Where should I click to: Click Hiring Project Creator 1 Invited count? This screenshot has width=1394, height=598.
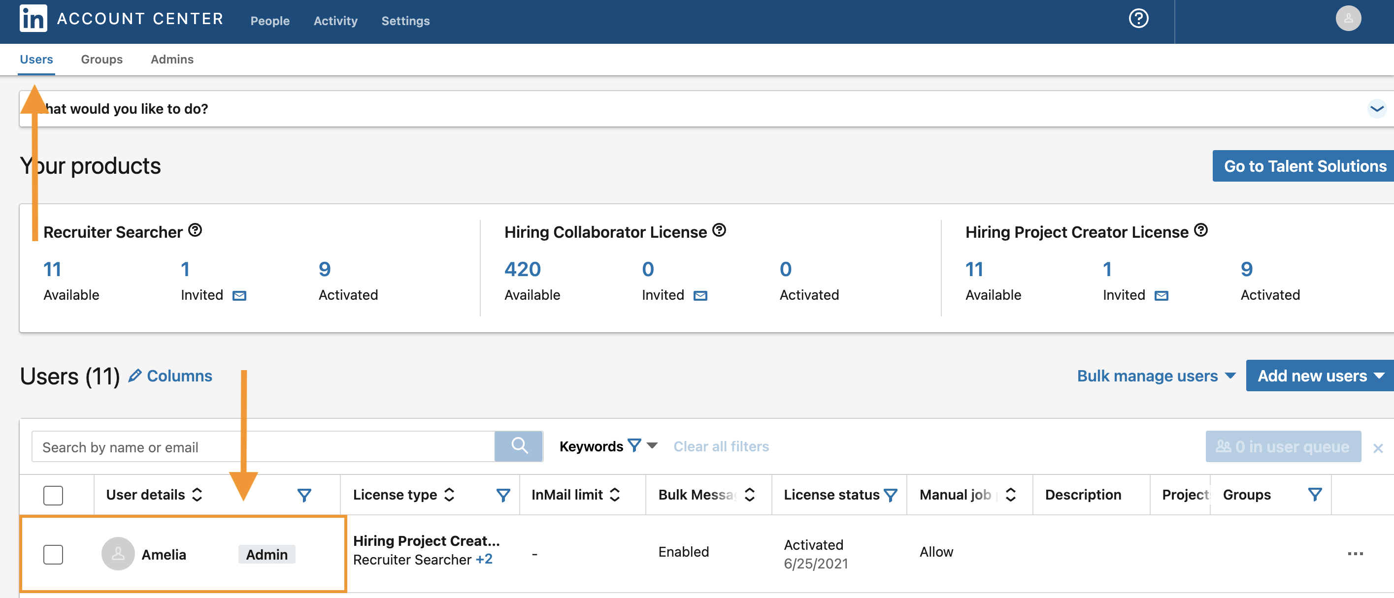click(x=1108, y=269)
